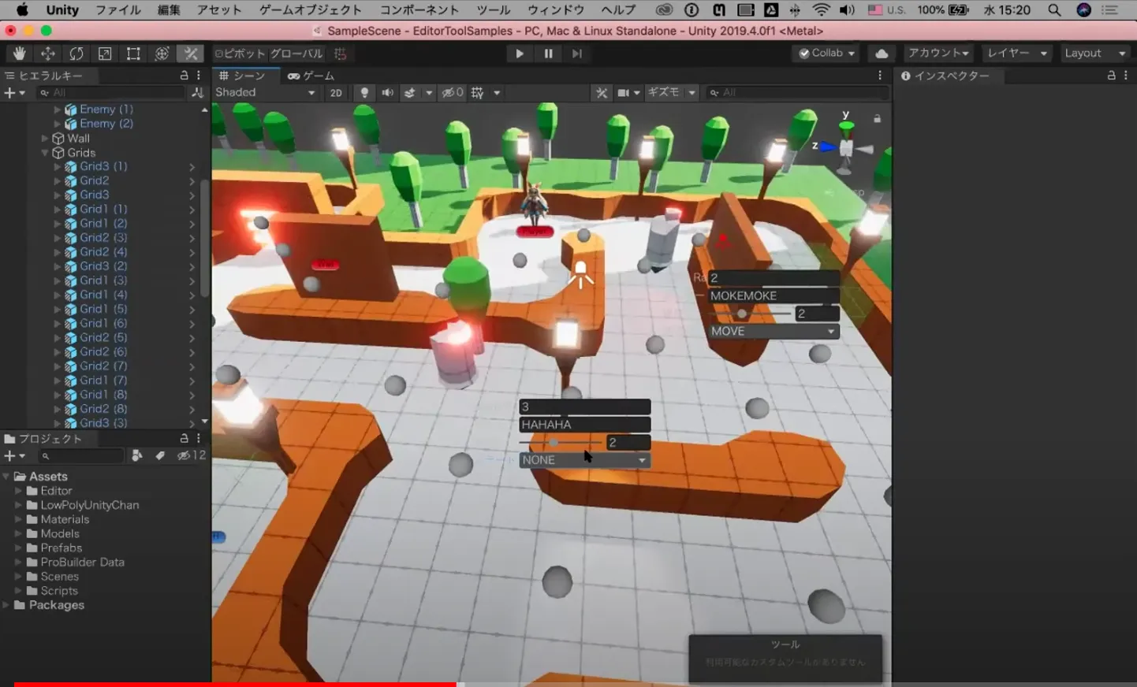Click the Collab button

click(x=824, y=53)
